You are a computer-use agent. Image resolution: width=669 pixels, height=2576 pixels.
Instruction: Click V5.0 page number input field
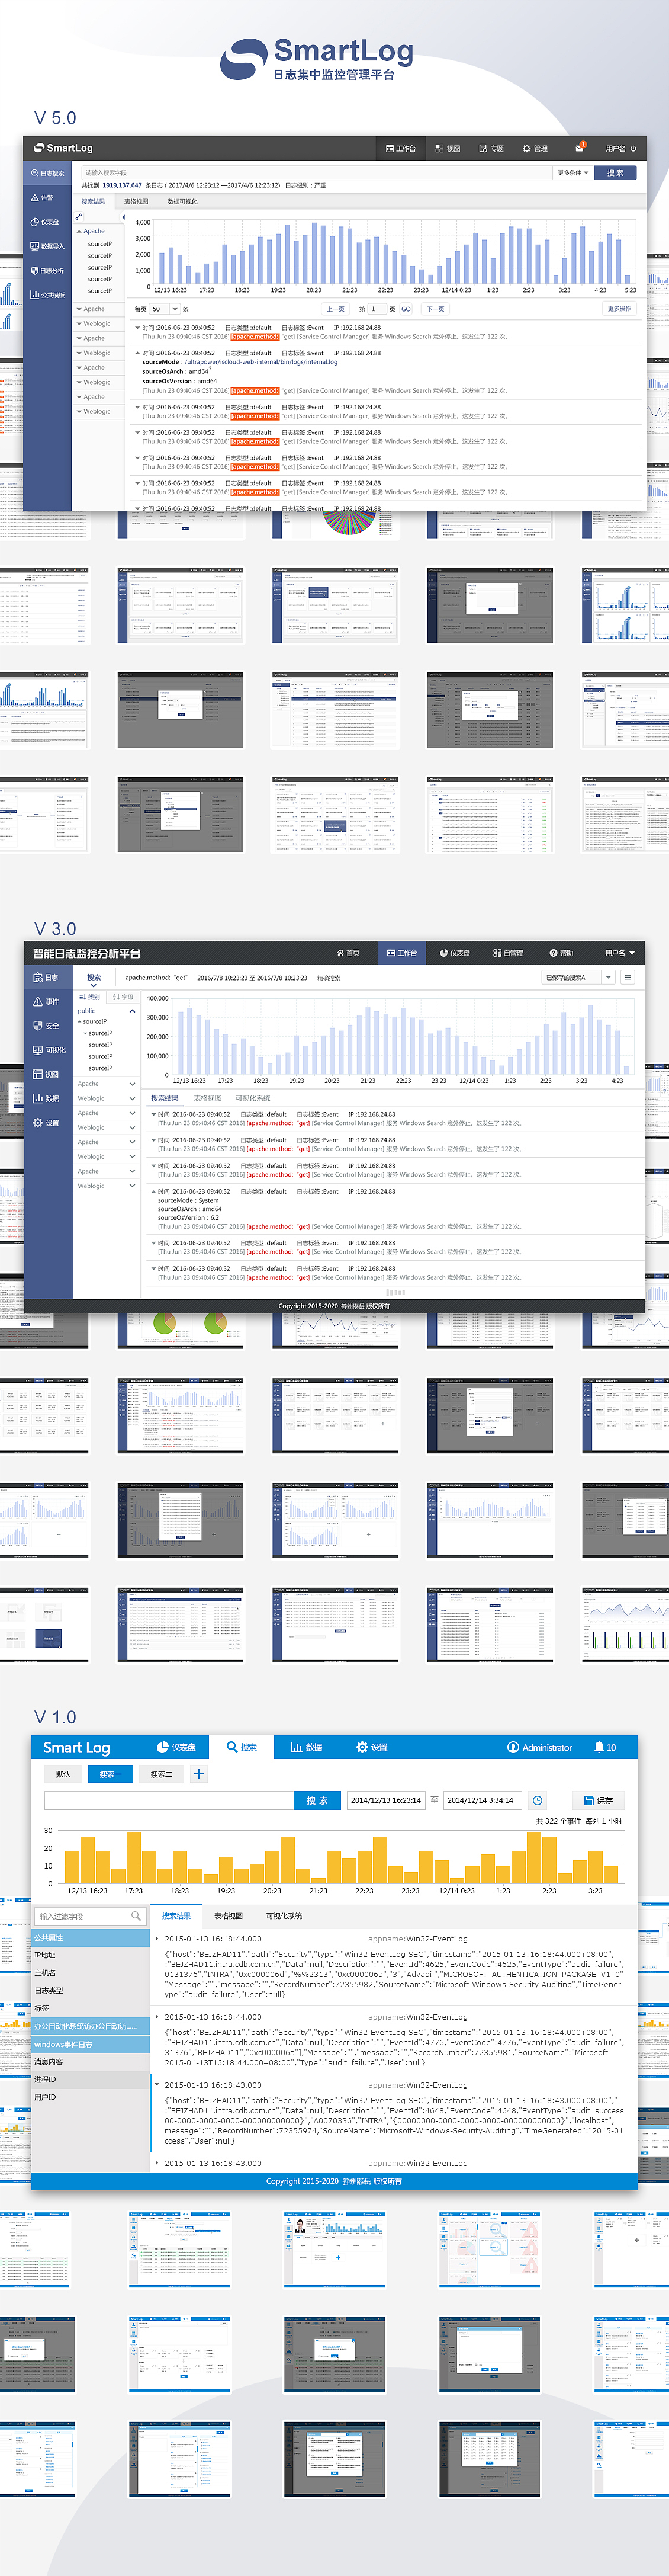377,309
